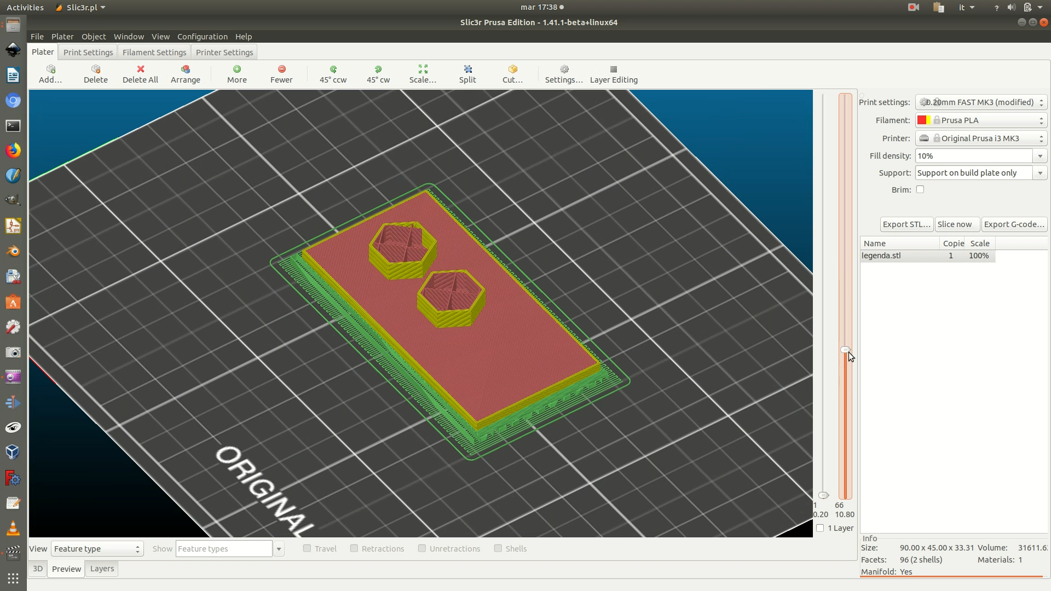The image size is (1051, 591).
Task: Open Blender from the dock
Action: pyautogui.click(x=13, y=251)
